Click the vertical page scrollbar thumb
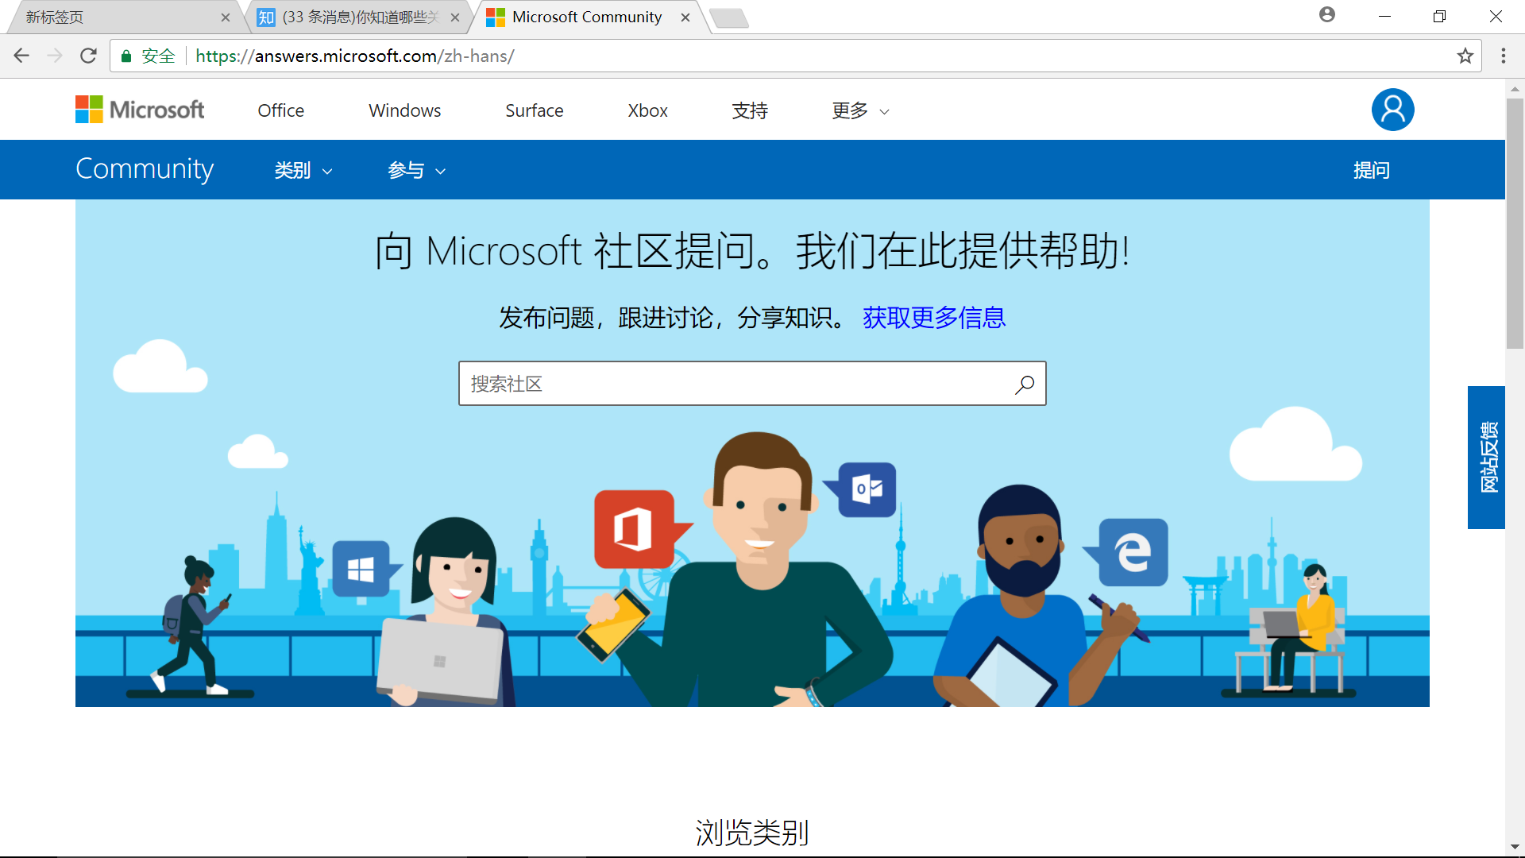 tap(1515, 222)
